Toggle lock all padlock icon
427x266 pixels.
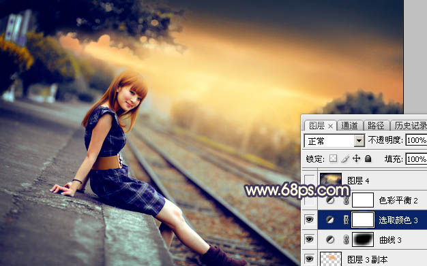(x=368, y=159)
